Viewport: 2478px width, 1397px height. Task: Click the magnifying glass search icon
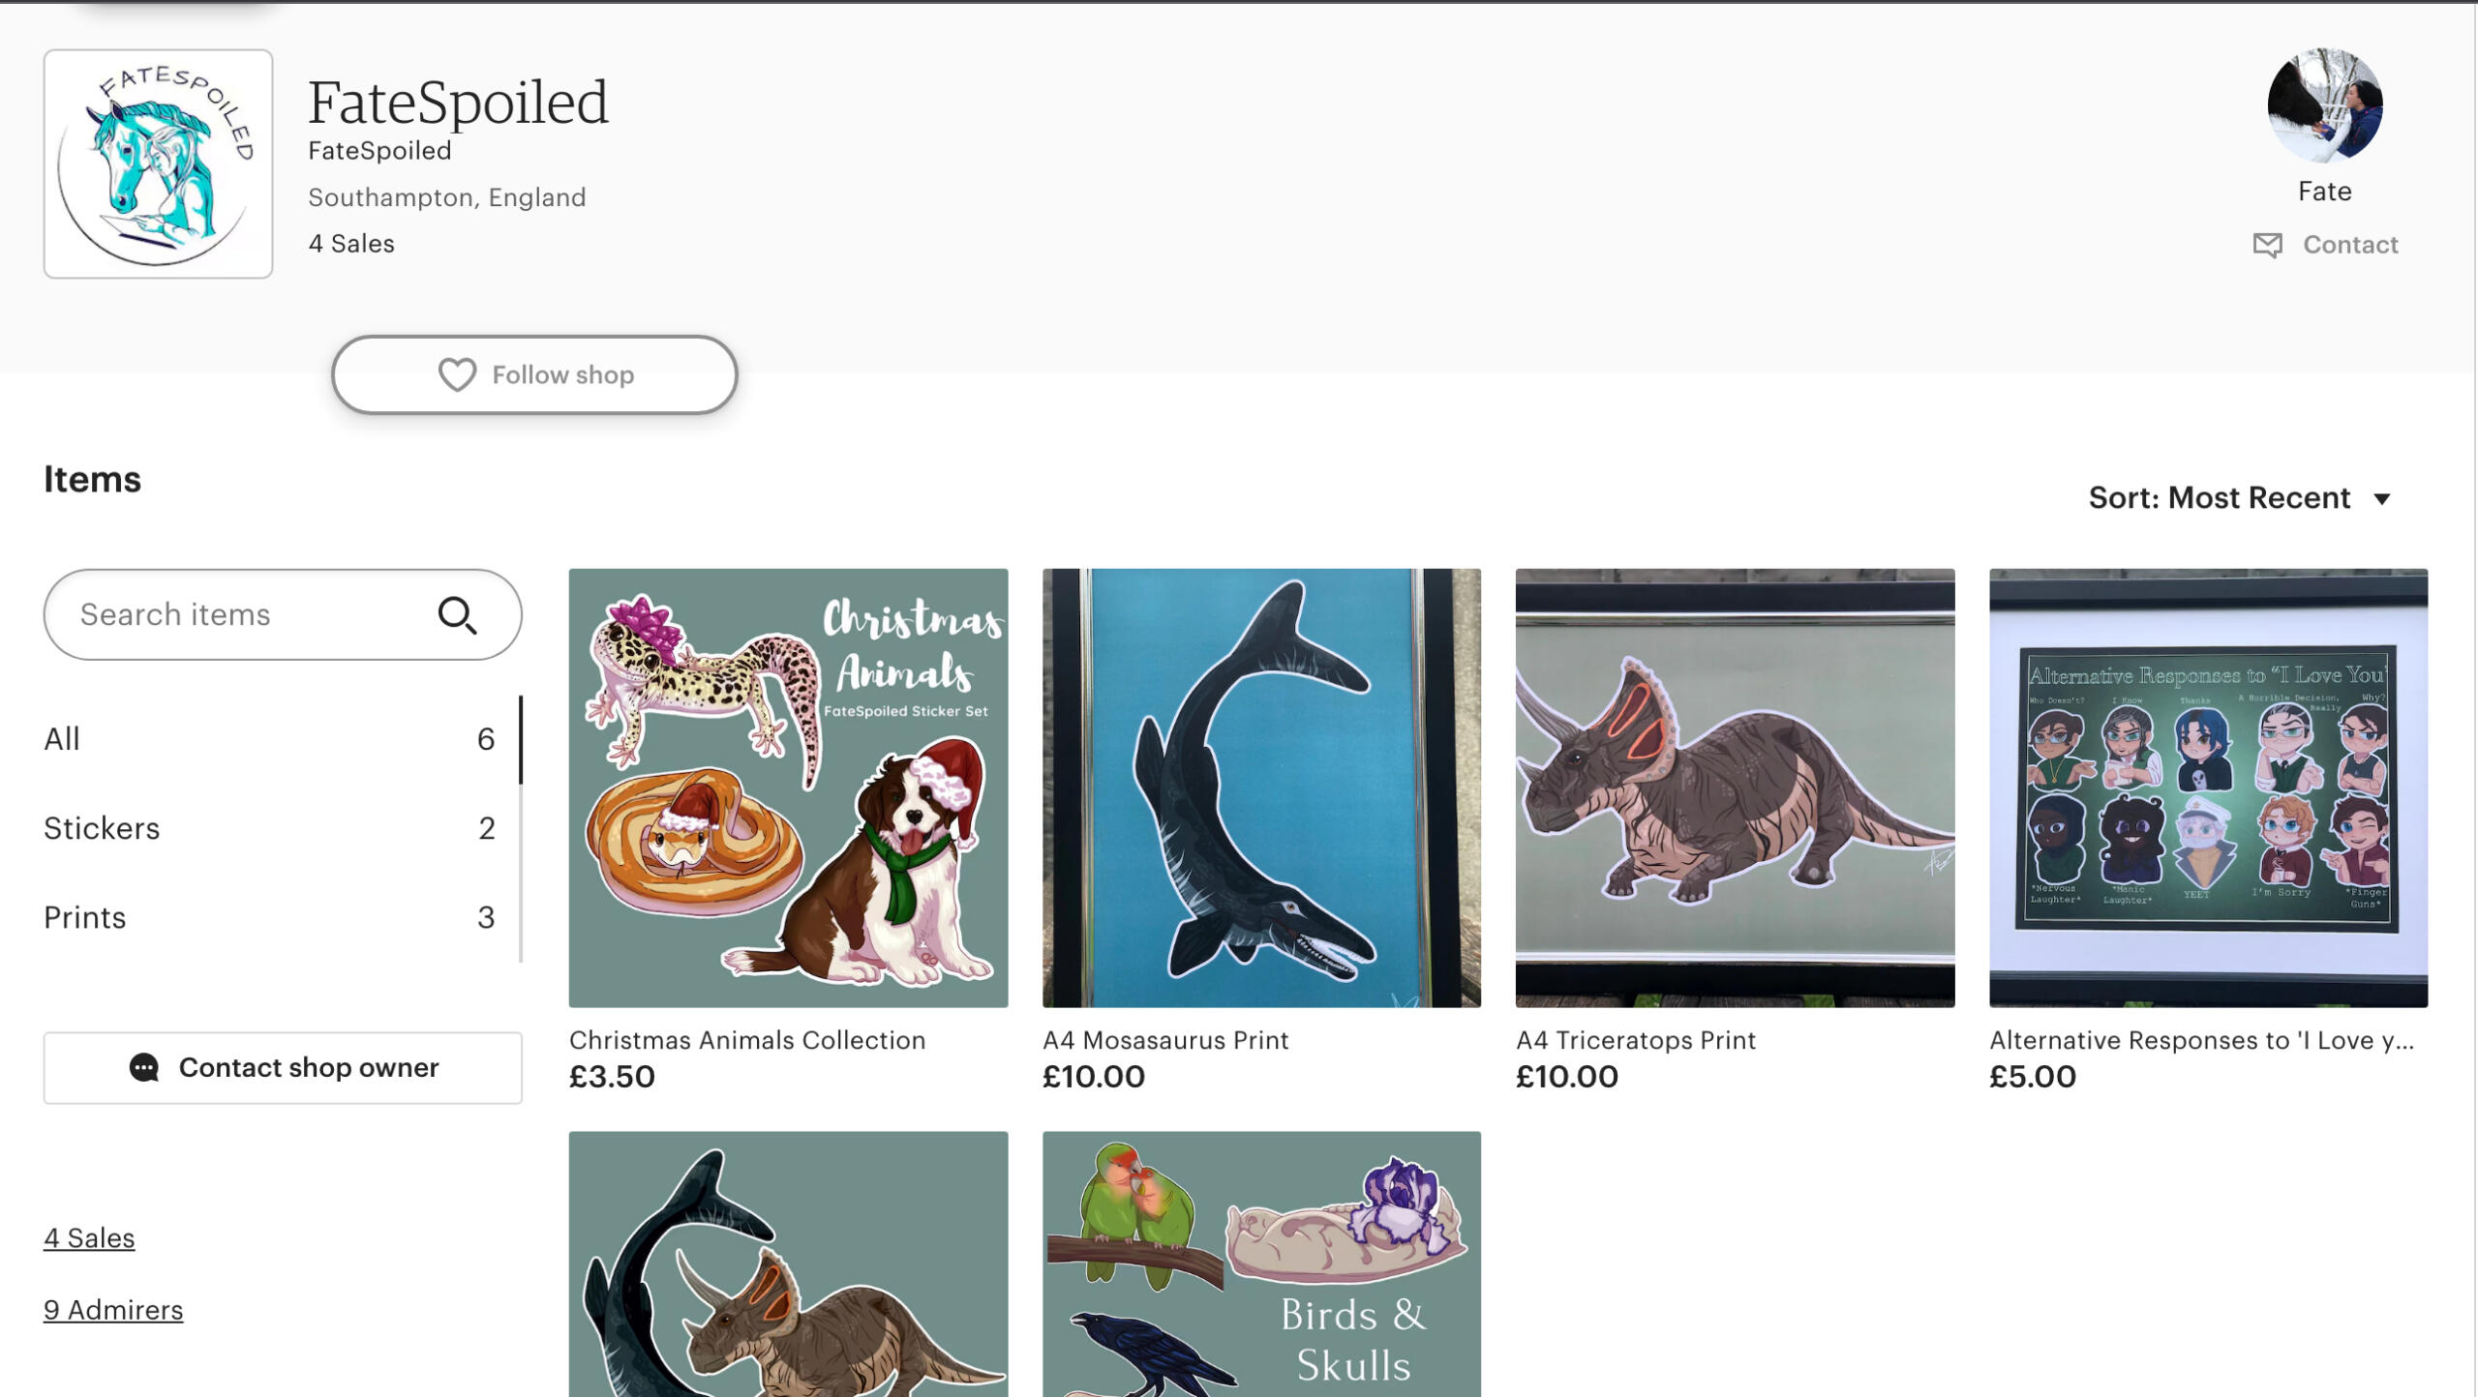457,615
